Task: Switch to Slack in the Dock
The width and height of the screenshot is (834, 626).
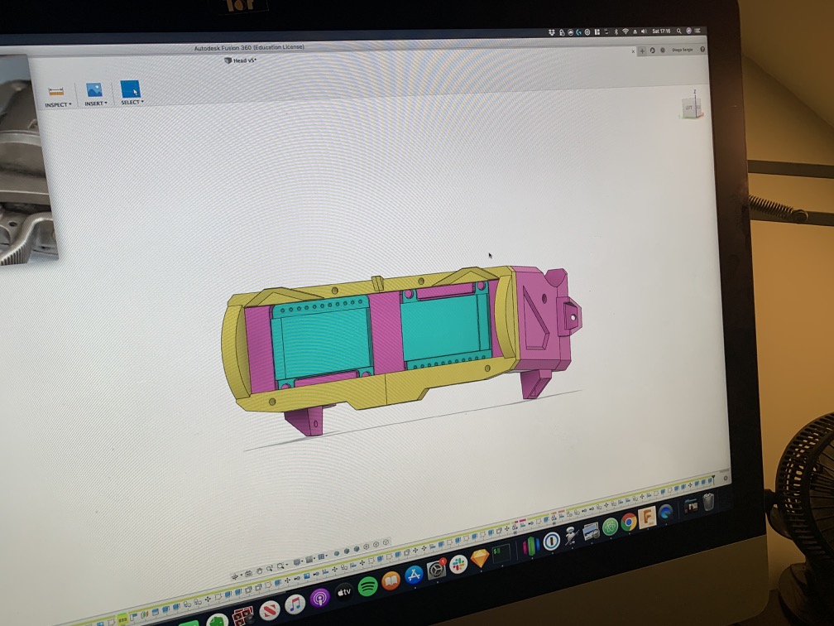Action: [x=458, y=564]
